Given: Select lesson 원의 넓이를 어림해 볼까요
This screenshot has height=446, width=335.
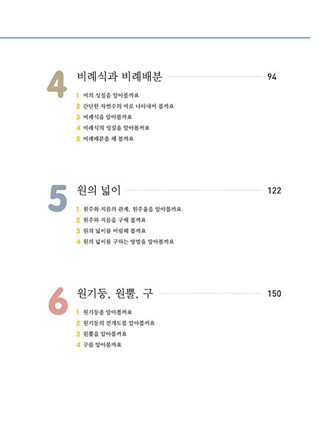Looking at the screenshot, I should [115, 230].
